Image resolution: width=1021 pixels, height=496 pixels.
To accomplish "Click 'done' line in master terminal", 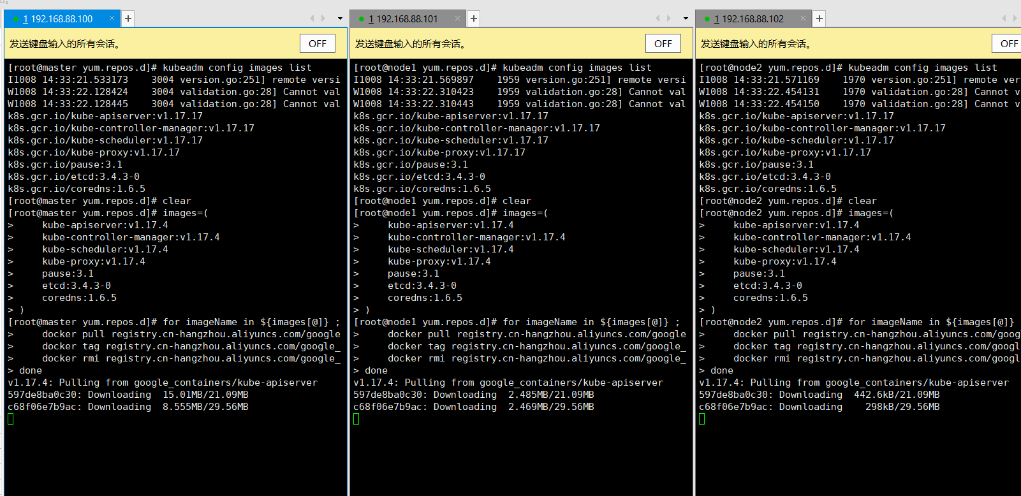I will coord(25,370).
